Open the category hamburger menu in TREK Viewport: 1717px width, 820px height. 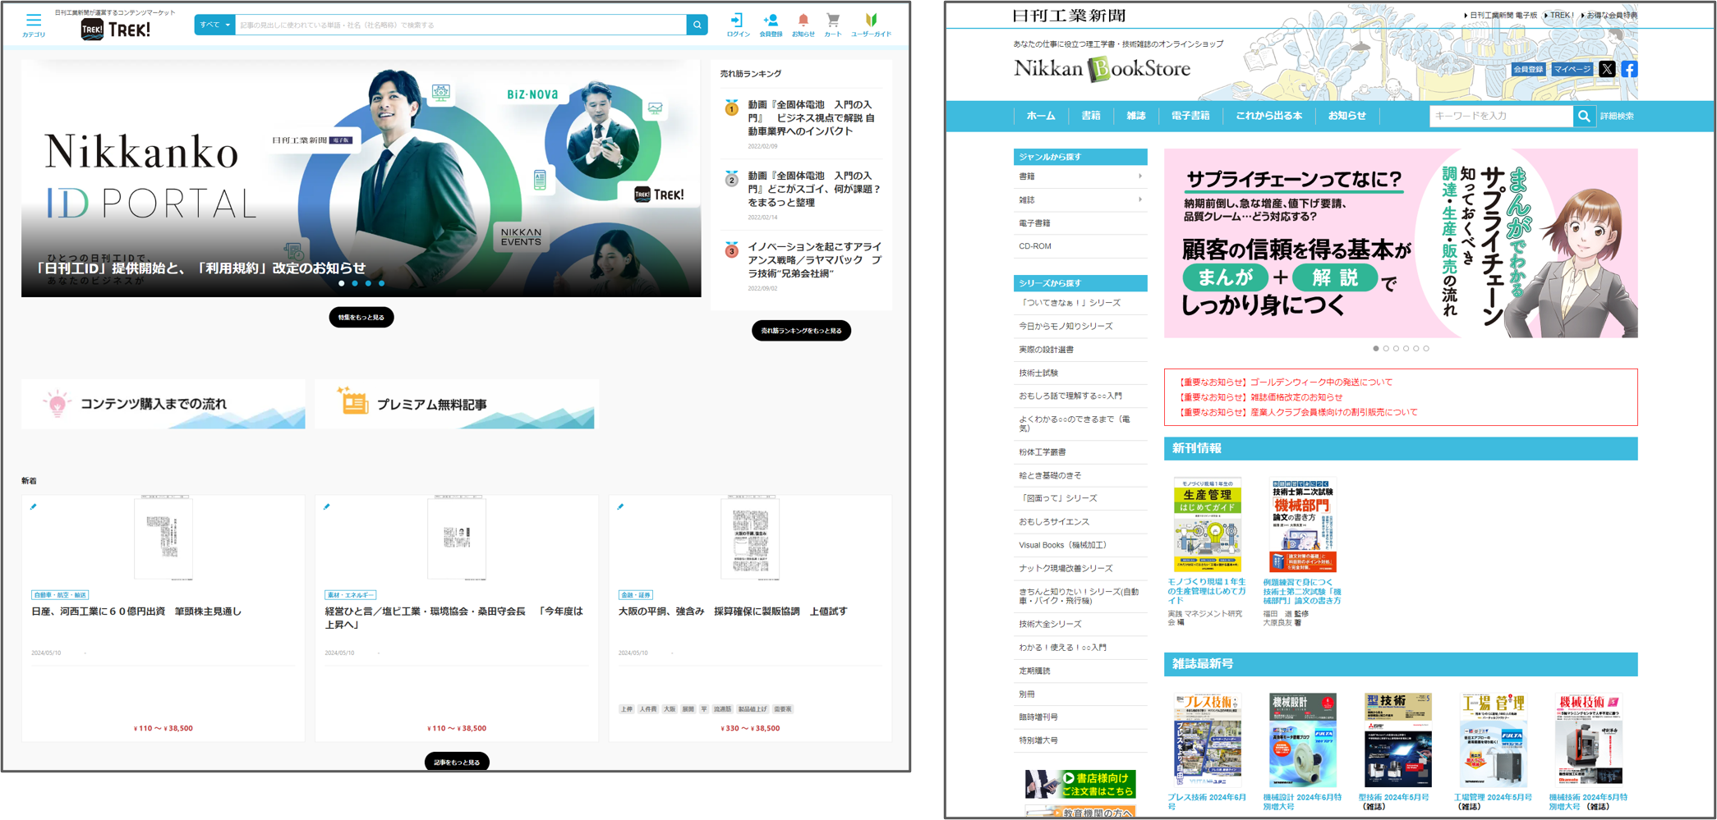point(34,20)
